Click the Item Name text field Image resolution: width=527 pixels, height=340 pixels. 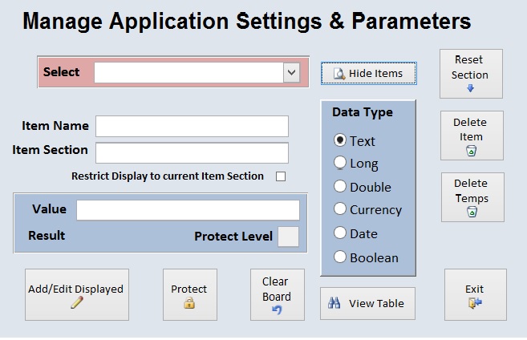(192, 126)
